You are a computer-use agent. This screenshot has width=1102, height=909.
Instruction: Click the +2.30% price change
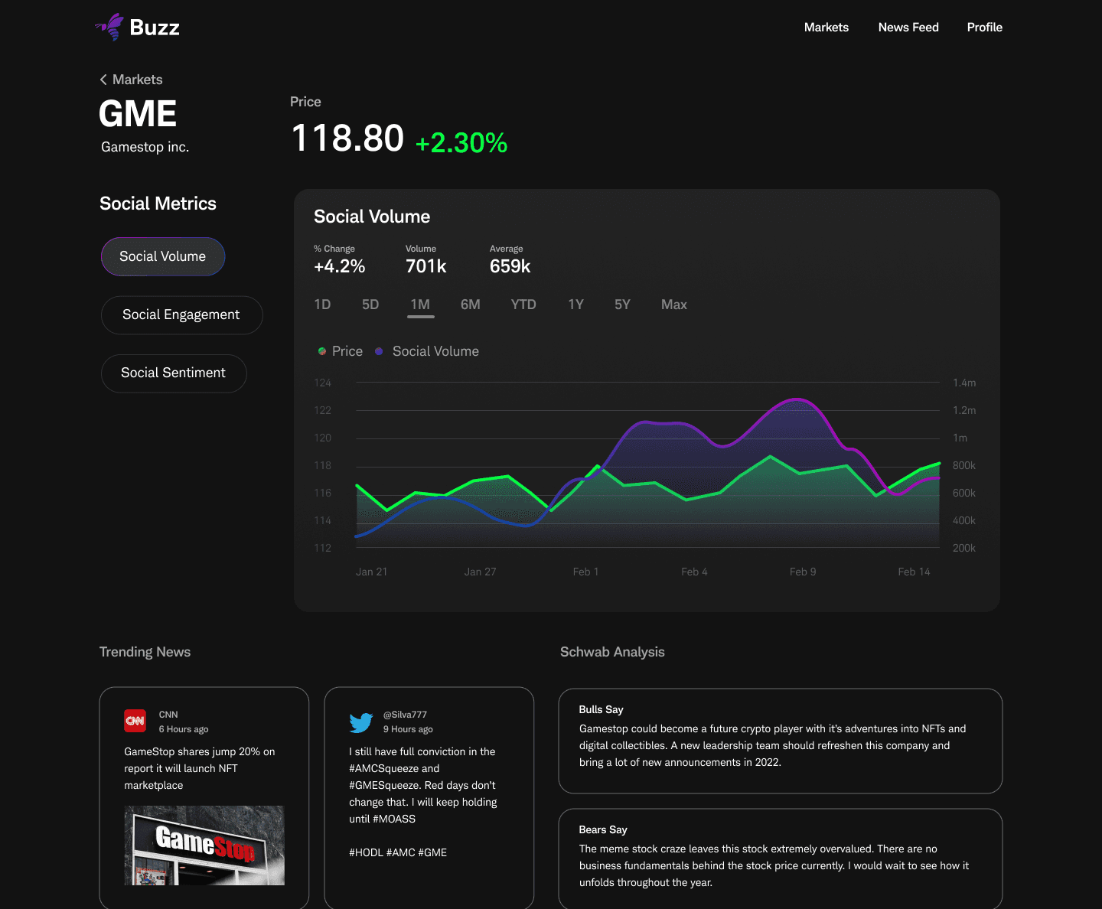click(461, 143)
